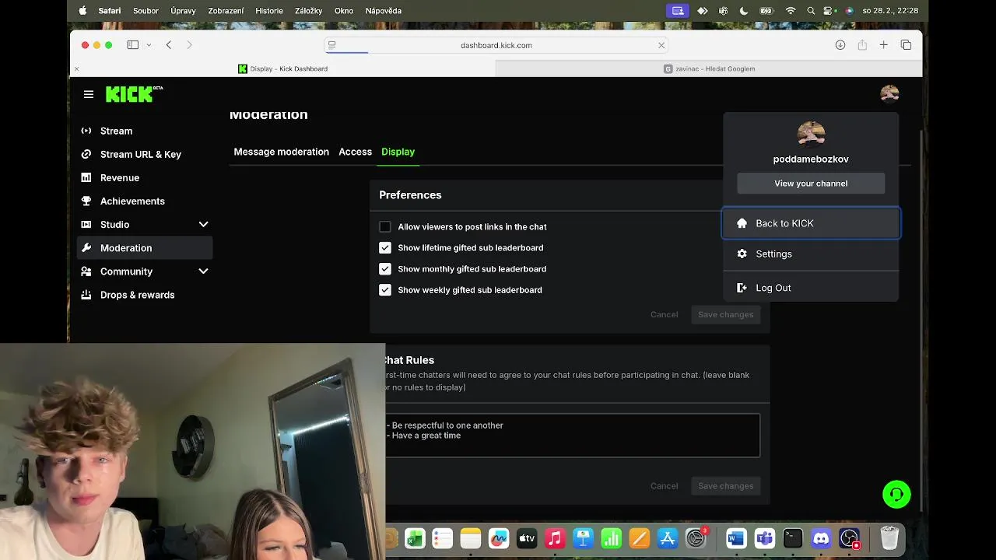
Task: Open Terminal from the Dock
Action: (x=793, y=538)
